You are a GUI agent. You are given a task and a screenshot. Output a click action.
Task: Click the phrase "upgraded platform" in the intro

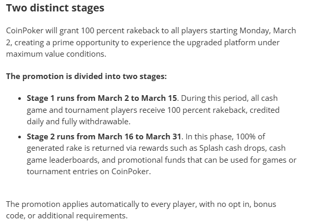[206, 42]
